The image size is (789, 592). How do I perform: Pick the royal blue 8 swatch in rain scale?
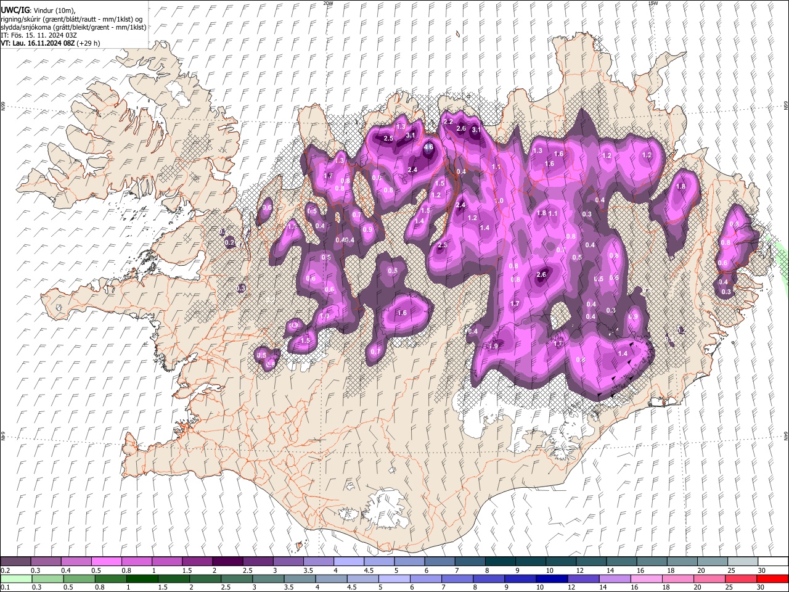(x=488, y=578)
